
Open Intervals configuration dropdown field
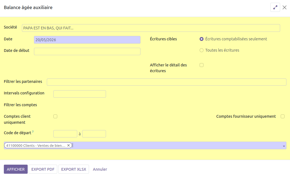coord(79,94)
